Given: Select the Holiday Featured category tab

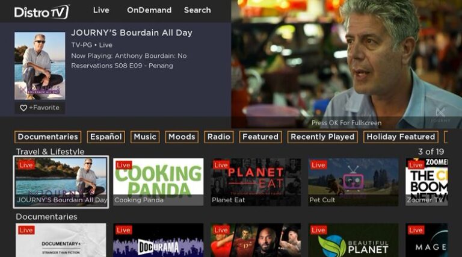Looking at the screenshot, I should tap(401, 137).
